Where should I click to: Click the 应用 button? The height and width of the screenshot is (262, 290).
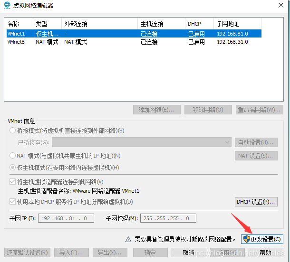pos(227,253)
